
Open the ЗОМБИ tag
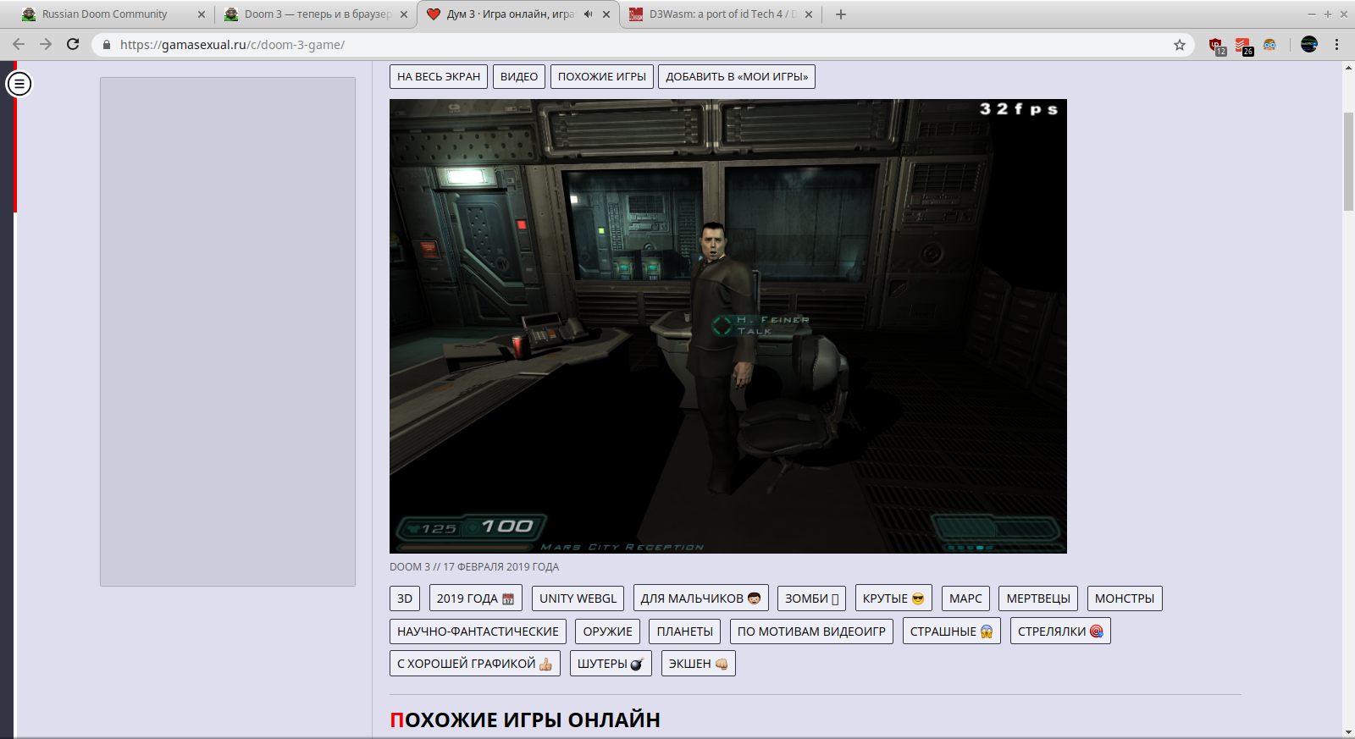[x=811, y=598]
